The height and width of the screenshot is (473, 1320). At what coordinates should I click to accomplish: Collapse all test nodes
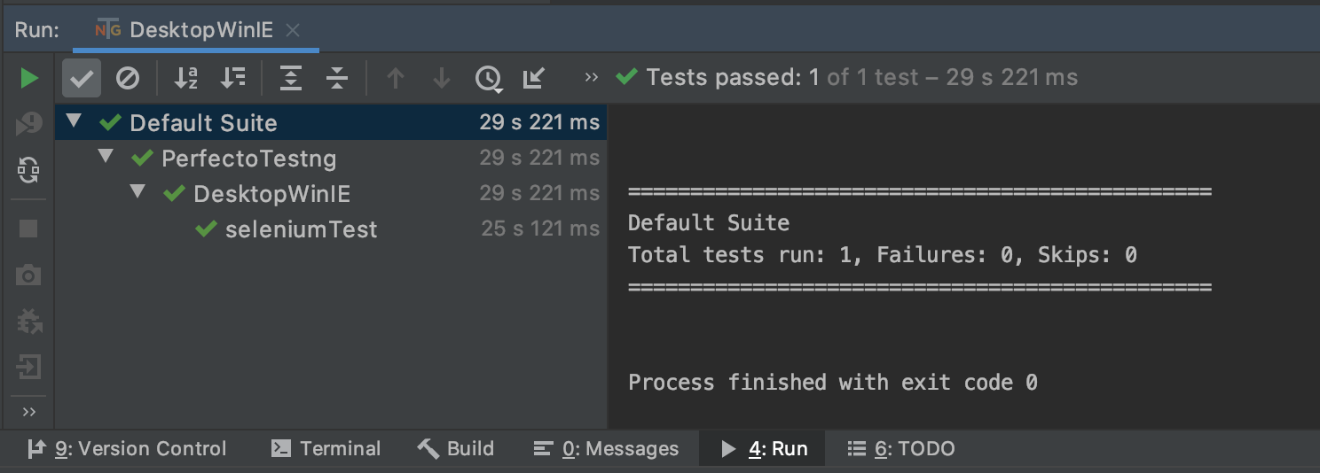tap(337, 78)
